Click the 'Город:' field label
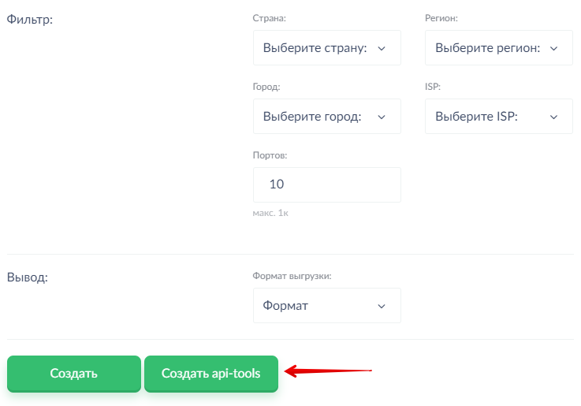This screenshot has height=406, width=581. (x=266, y=87)
